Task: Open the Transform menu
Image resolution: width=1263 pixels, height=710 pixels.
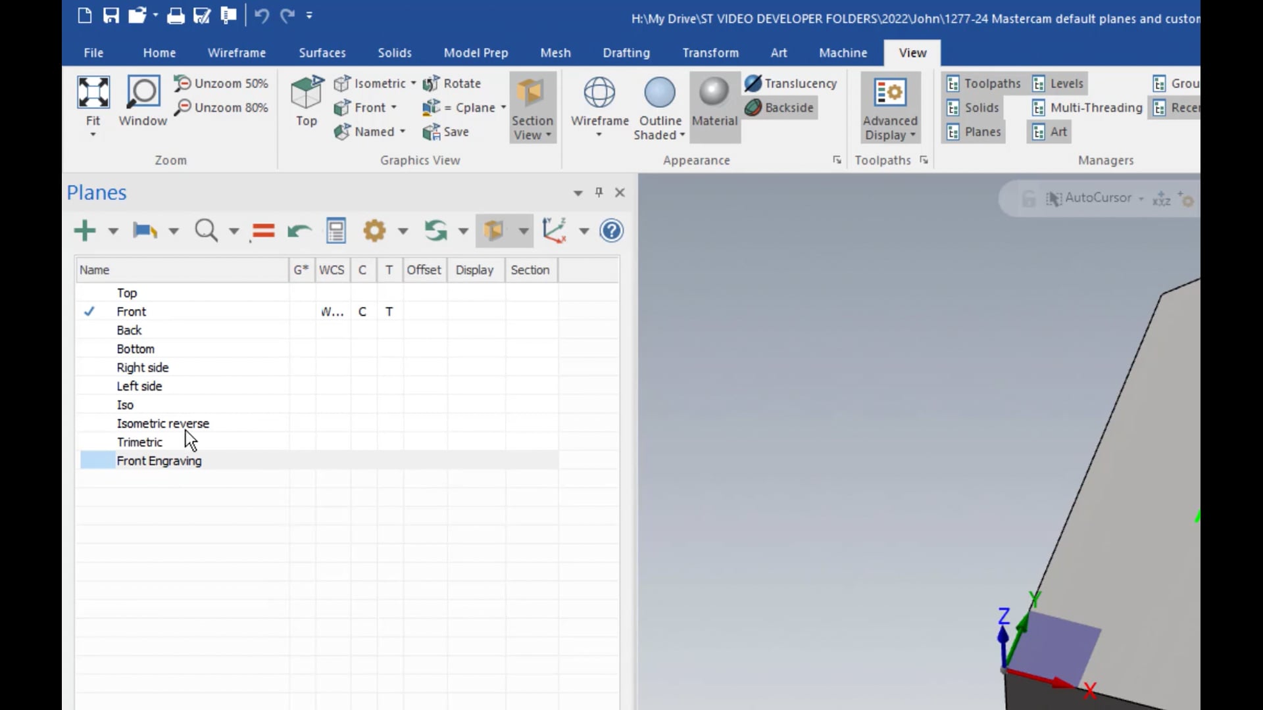Action: 710,53
